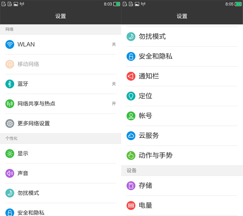Tap the 关 status beside WLAN
243x216 pixels.
click(x=114, y=44)
